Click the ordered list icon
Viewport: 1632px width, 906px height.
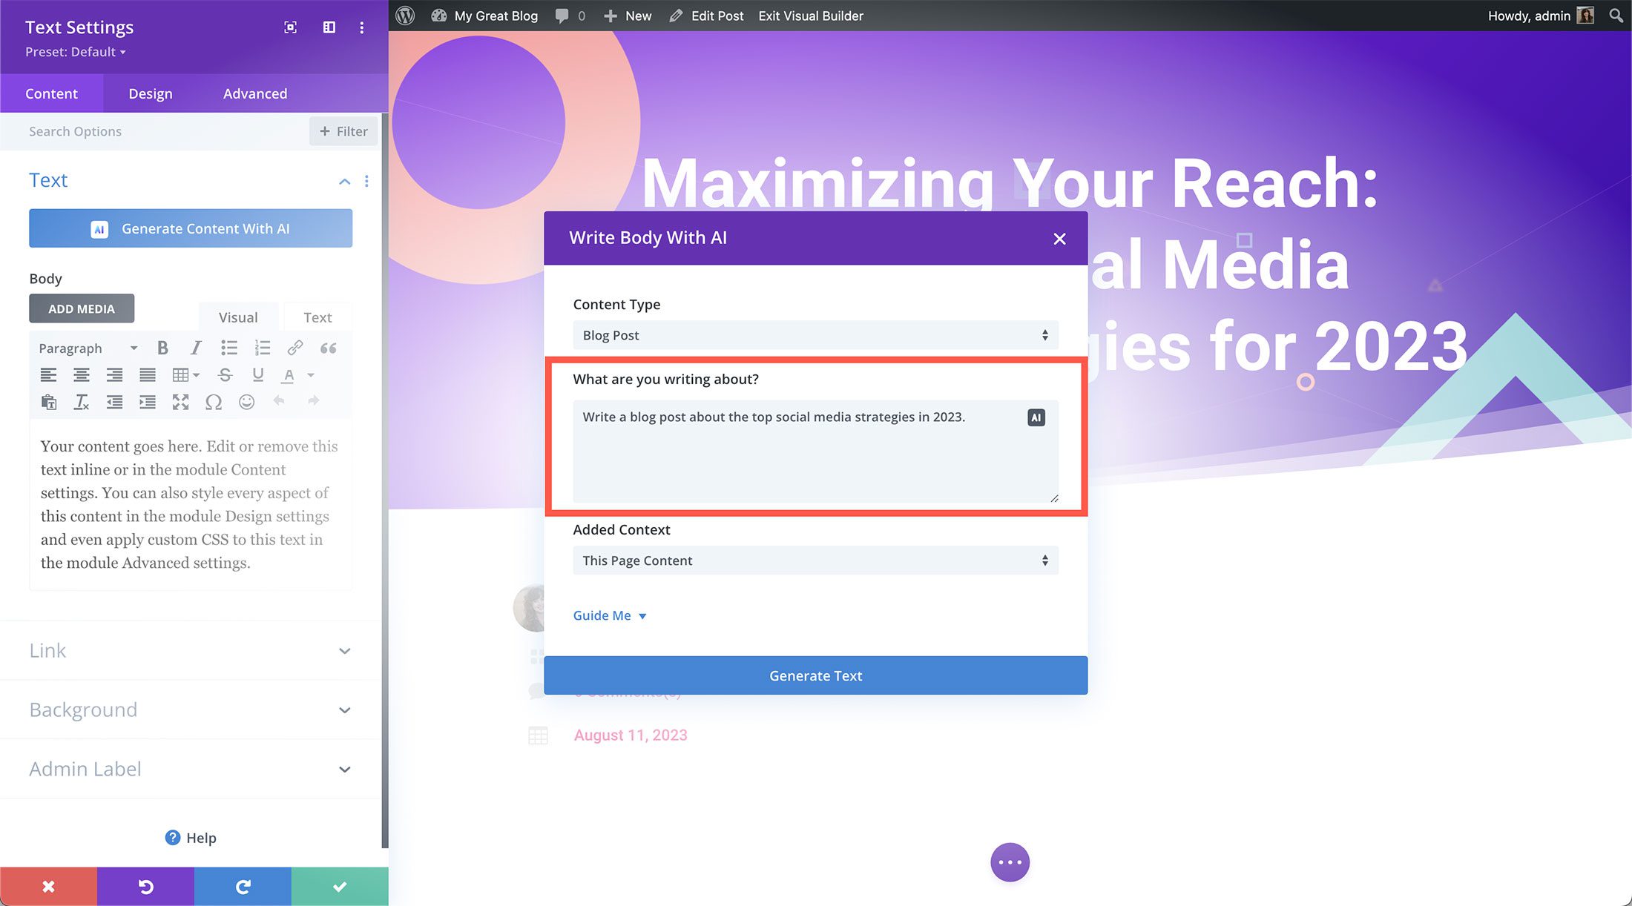261,348
